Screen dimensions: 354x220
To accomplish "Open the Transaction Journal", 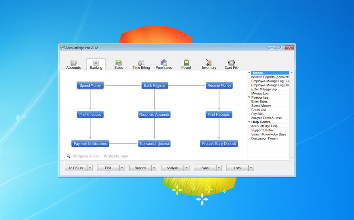I will tap(154, 144).
